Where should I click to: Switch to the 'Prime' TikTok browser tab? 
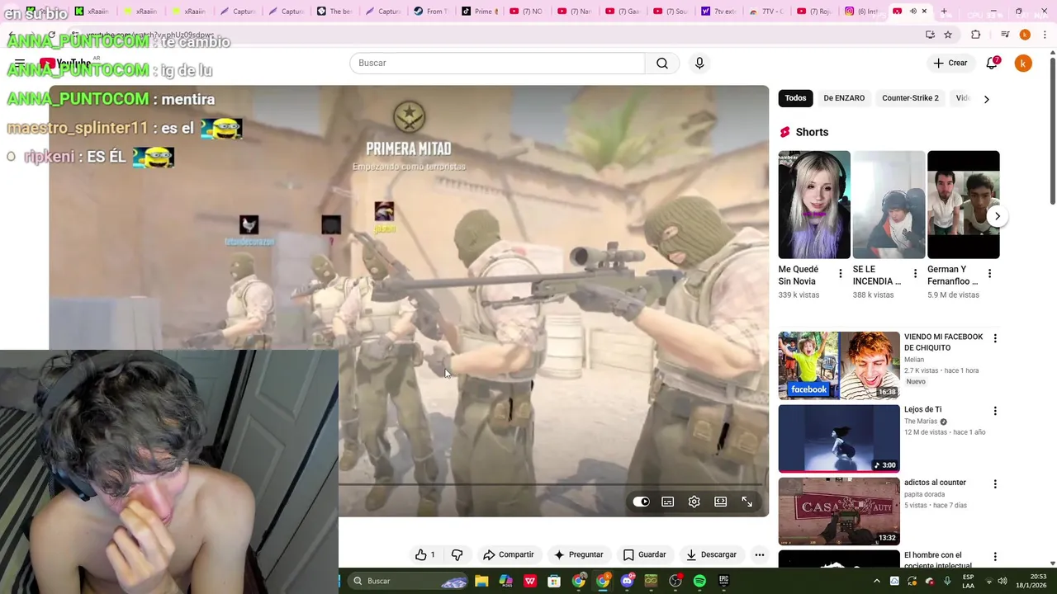pos(480,12)
